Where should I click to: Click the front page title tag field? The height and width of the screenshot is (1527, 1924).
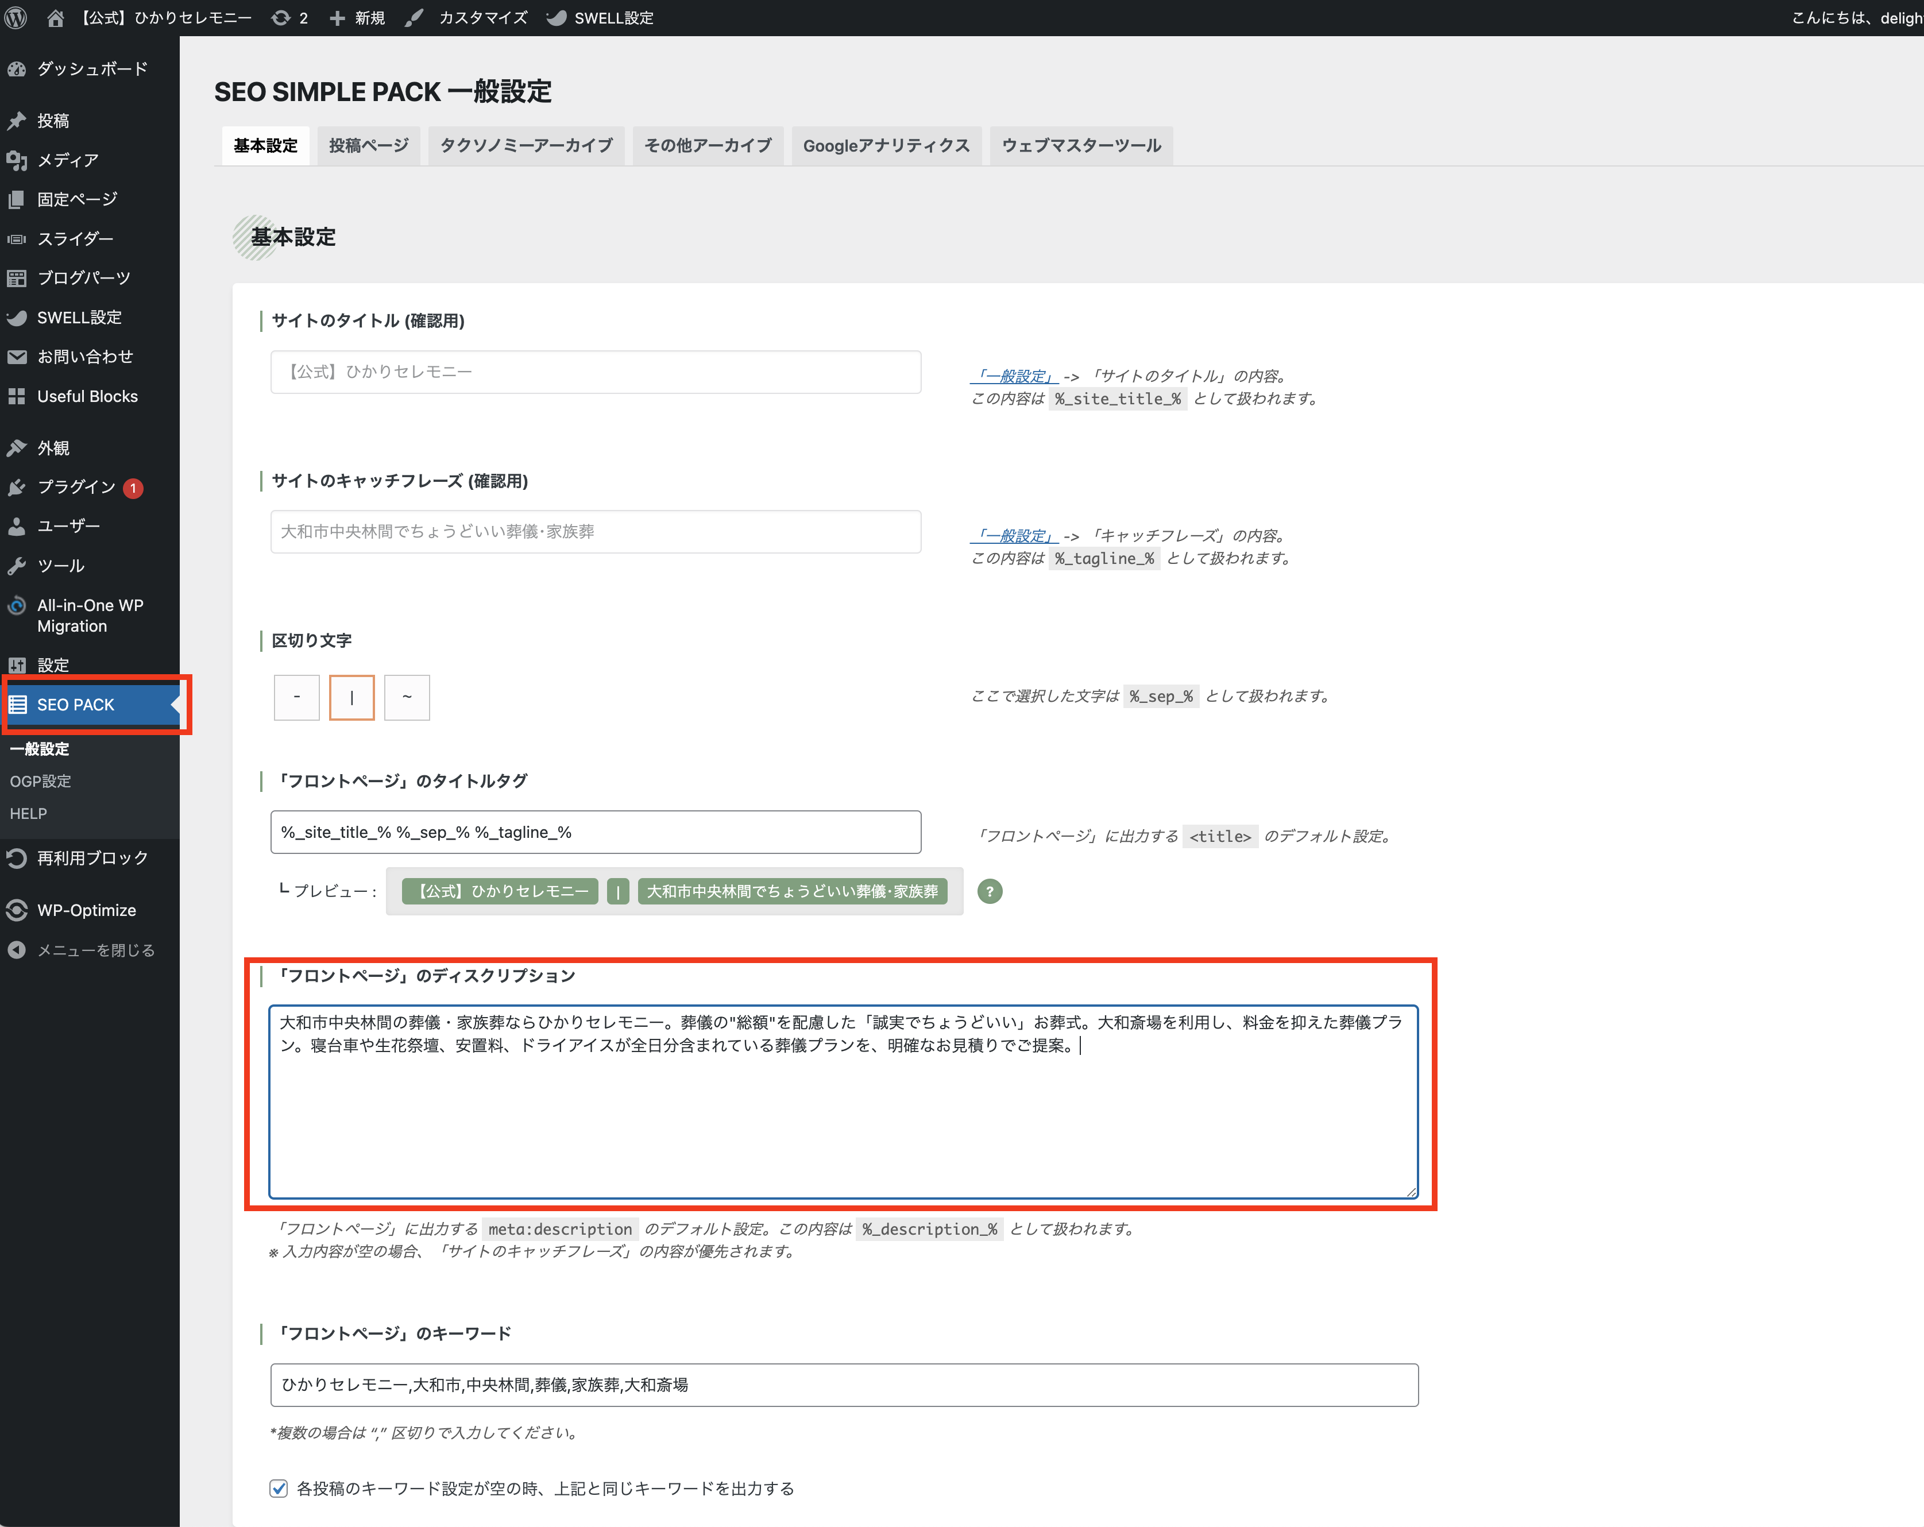tap(595, 832)
